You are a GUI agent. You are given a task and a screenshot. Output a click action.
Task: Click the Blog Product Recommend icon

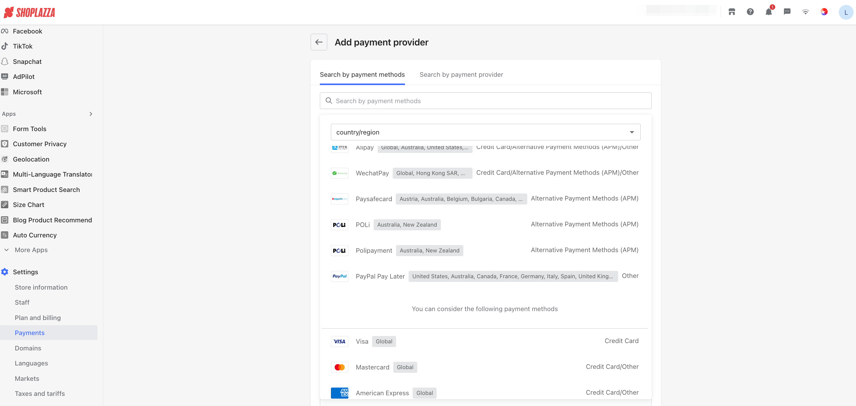coord(5,220)
